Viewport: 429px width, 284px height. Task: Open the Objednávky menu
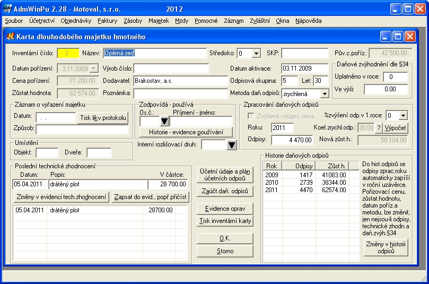coord(76,21)
